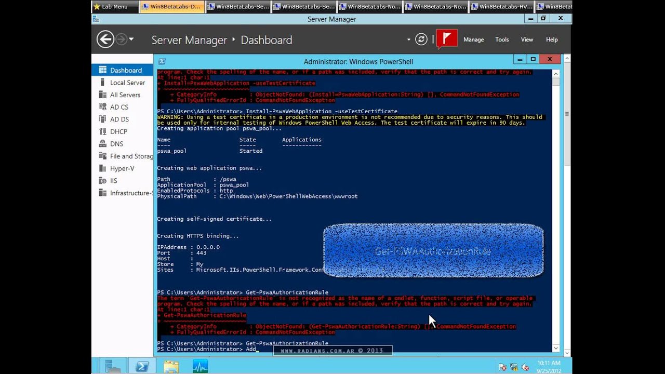Open File Explorer from the taskbar
The width and height of the screenshot is (665, 374).
[x=171, y=366]
